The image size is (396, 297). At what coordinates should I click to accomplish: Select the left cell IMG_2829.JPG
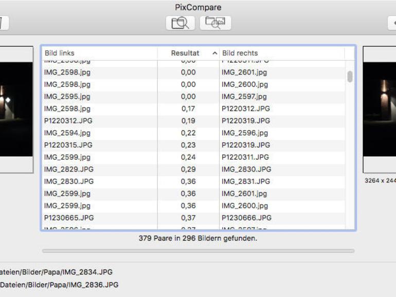pyautogui.click(x=69, y=170)
